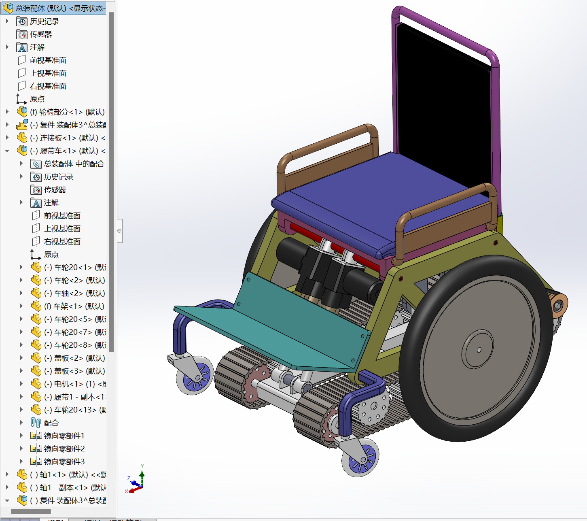Click the feature tree horizontal scrollbar
The width and height of the screenshot is (587, 521).
coord(31,511)
